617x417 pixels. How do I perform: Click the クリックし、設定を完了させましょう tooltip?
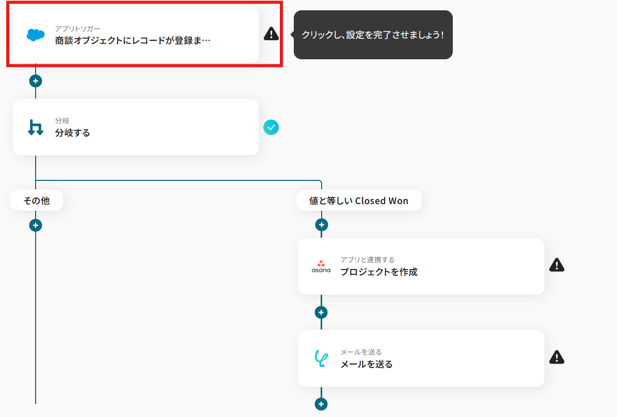click(x=373, y=35)
